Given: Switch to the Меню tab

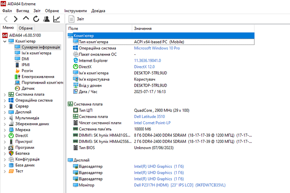Looking at the screenshot, I should coord(8,28).
